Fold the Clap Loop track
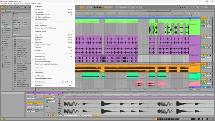Image resolution: width=215 pixels, height=121 pixels. tap(190, 36)
